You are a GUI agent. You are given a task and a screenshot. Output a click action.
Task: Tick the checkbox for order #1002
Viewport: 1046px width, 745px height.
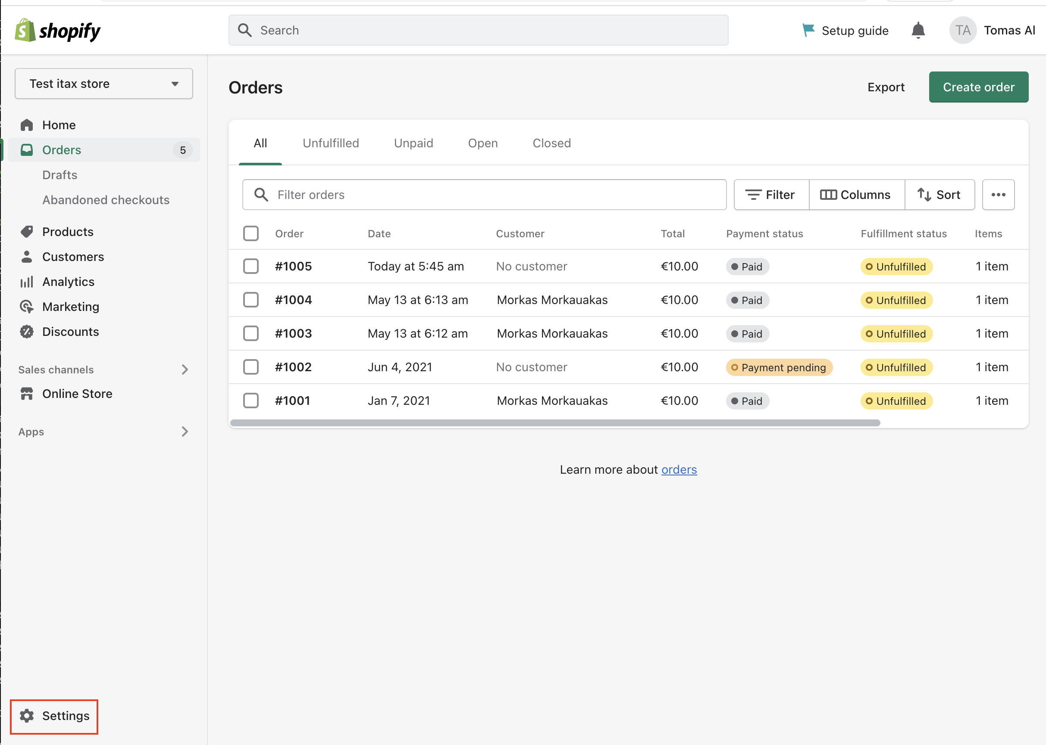tap(251, 367)
